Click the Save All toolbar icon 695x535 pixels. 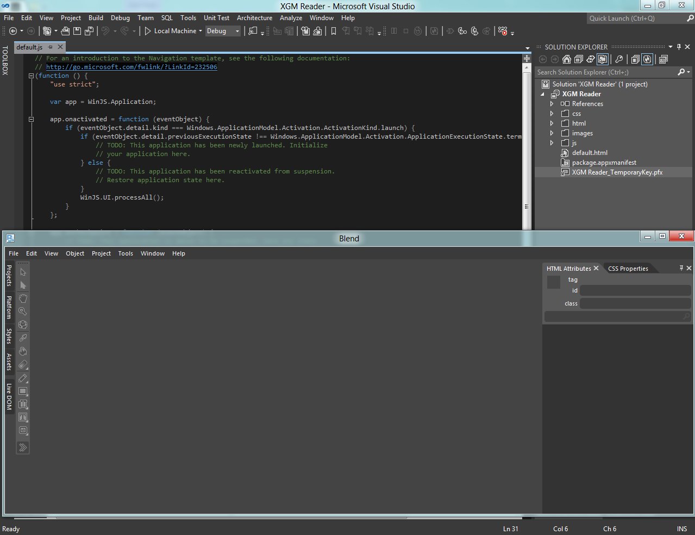(89, 32)
